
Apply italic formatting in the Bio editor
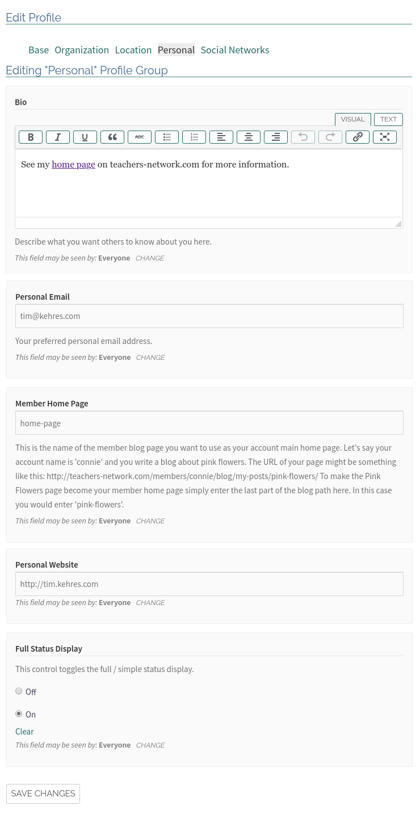click(58, 137)
